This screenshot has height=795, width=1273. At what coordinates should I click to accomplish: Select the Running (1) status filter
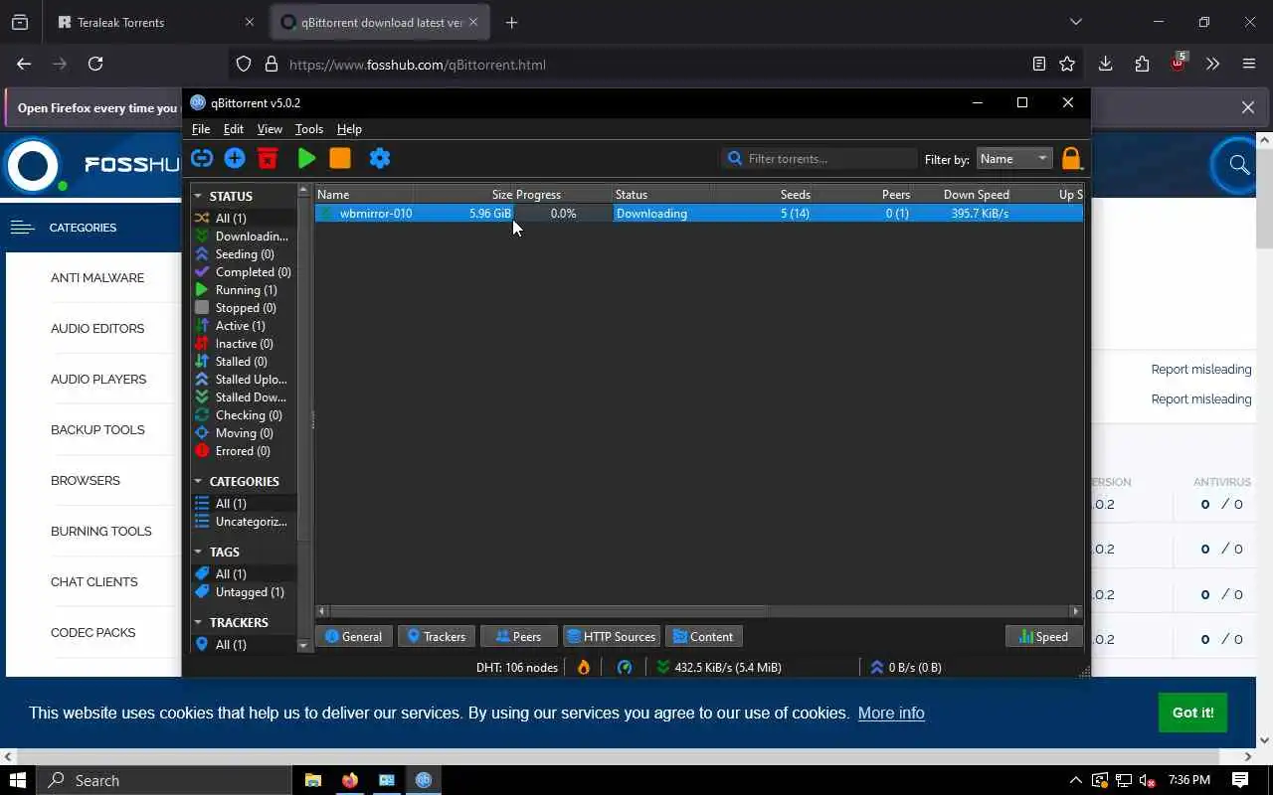tap(244, 289)
